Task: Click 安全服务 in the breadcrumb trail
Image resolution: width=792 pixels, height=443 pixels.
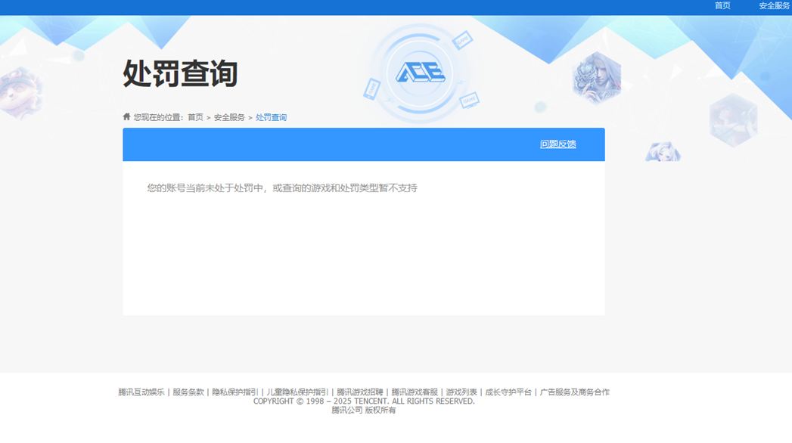Action: 228,116
